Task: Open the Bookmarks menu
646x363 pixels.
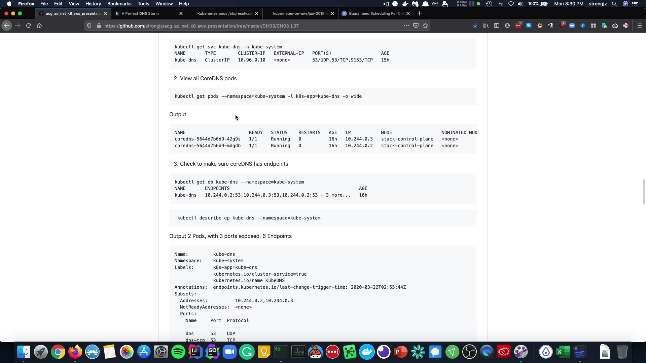Action: (119, 4)
